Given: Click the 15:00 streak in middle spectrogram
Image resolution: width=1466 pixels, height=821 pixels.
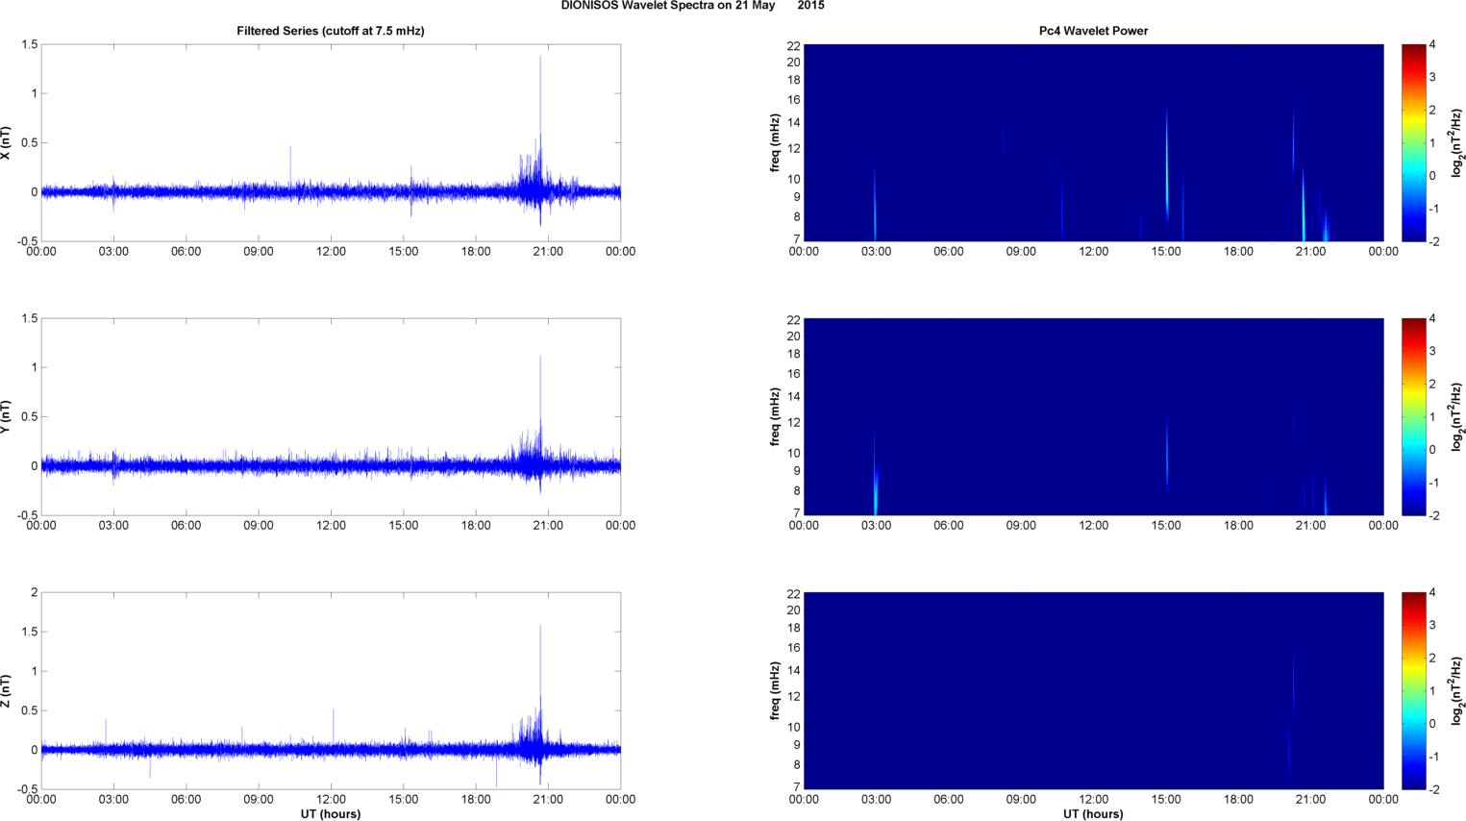Looking at the screenshot, I should (1167, 457).
